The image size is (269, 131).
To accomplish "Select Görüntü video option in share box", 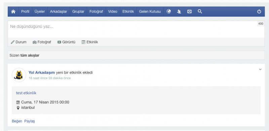I will point(66,42).
